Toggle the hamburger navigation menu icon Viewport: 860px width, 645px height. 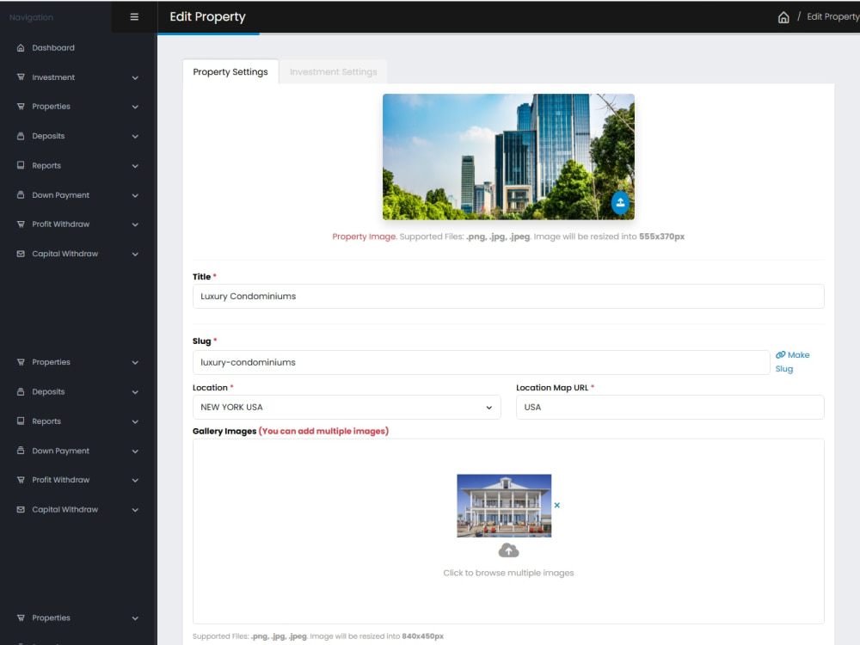[x=134, y=17]
